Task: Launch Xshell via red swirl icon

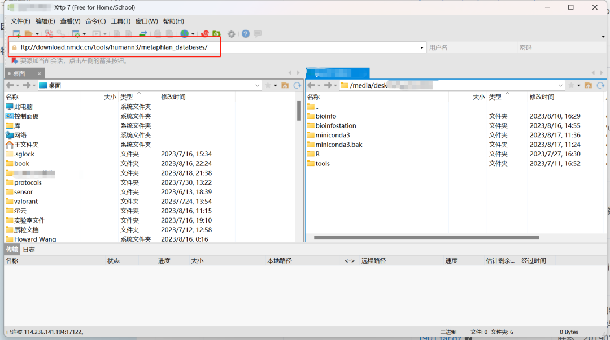Action: point(204,34)
